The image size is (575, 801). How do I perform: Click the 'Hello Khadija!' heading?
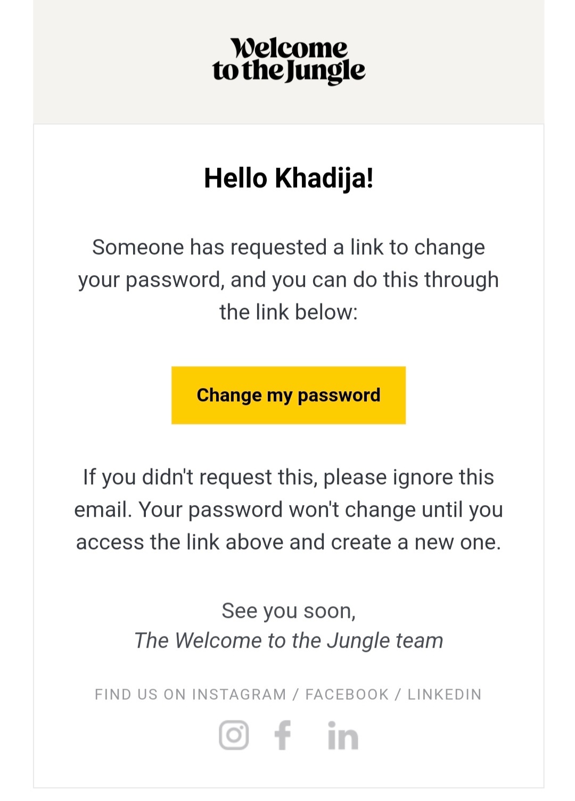(289, 178)
